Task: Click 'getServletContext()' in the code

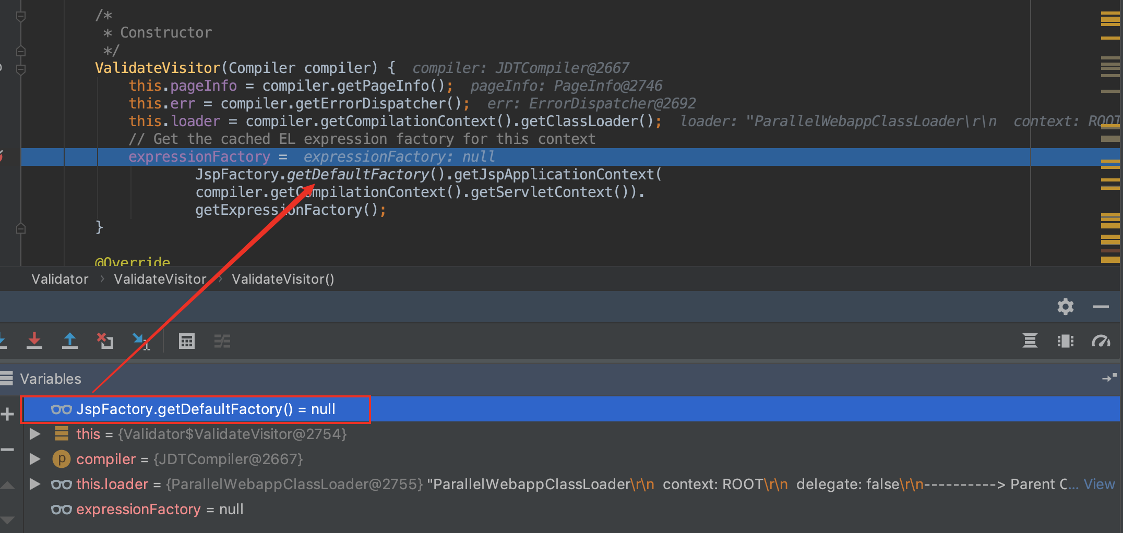Action: [550, 192]
